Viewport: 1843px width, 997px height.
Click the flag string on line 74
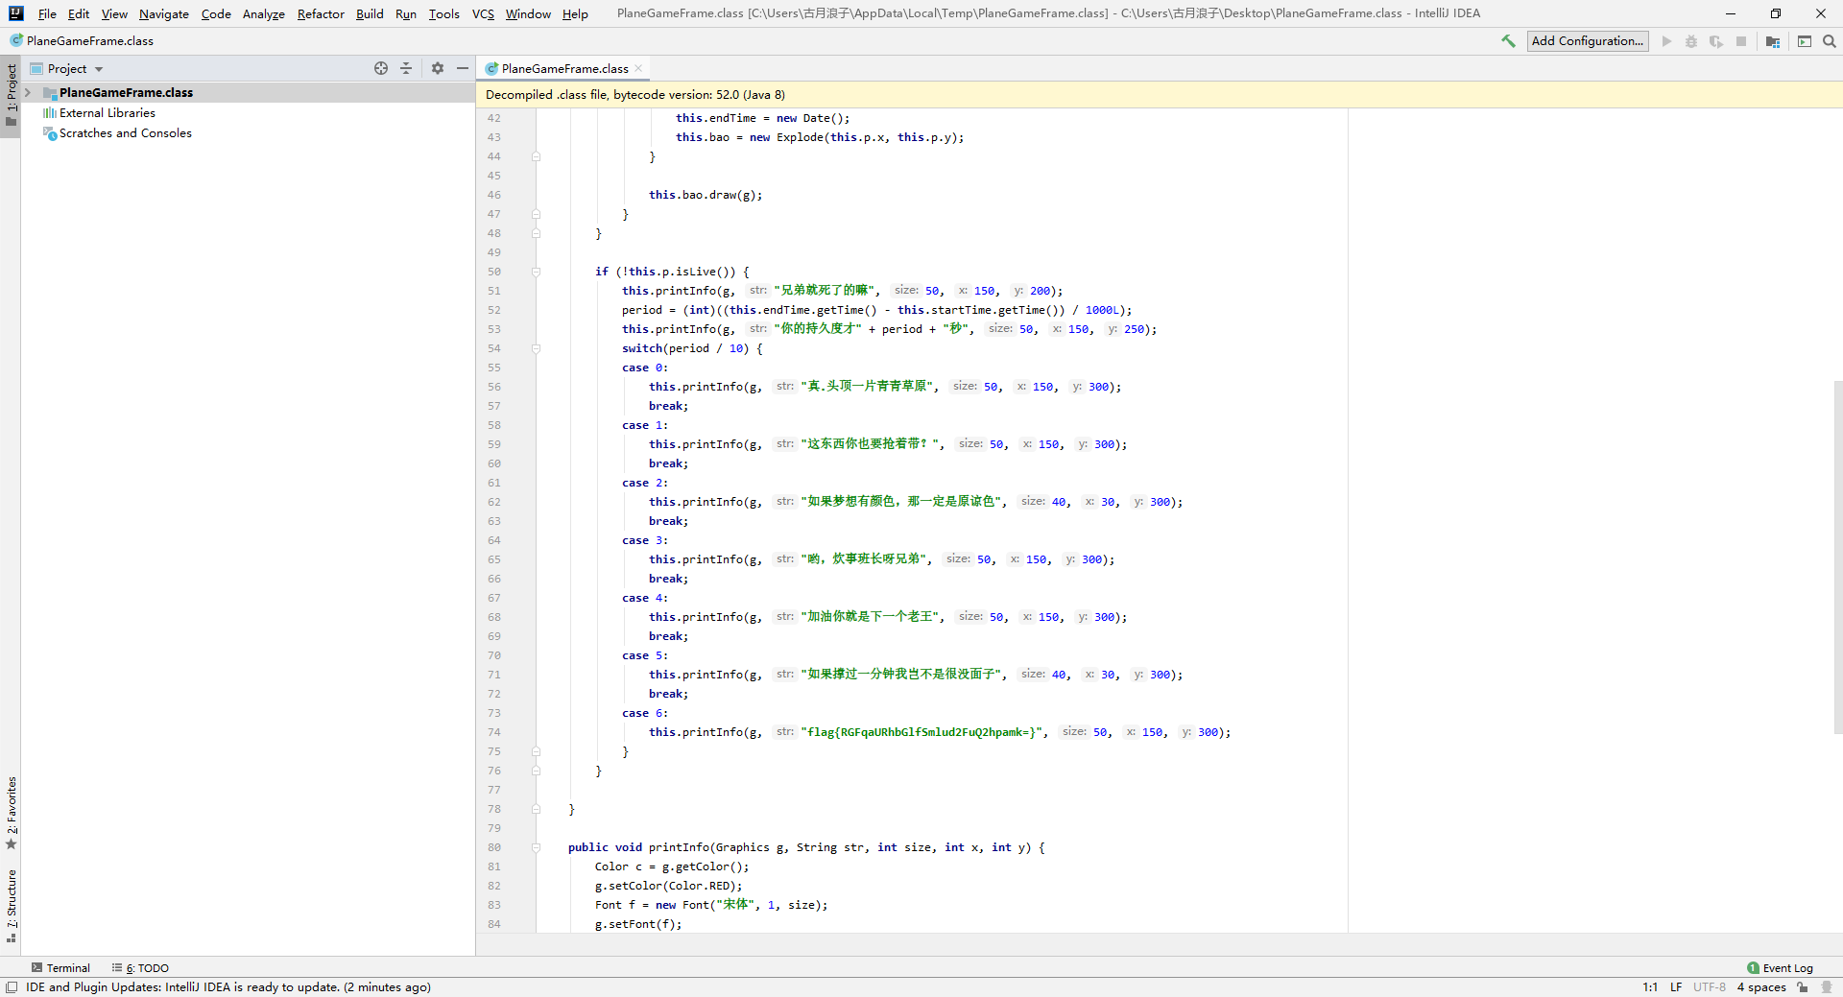(921, 732)
